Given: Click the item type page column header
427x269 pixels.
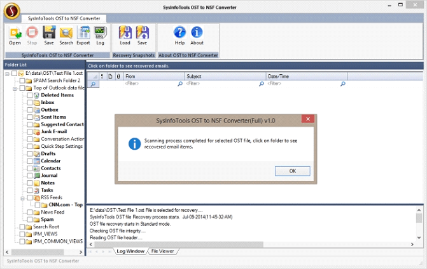Looking at the screenshot, I should 110,77.
